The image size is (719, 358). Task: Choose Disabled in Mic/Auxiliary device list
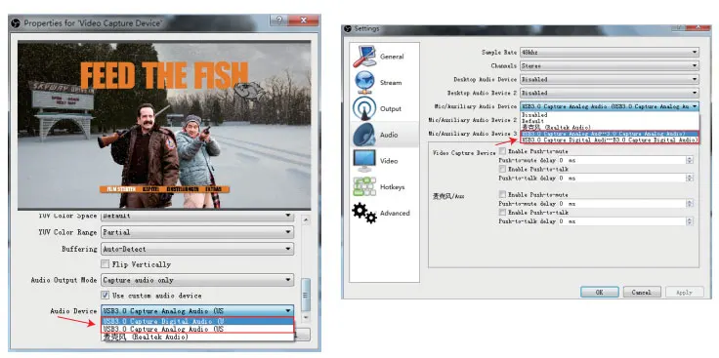pos(610,115)
